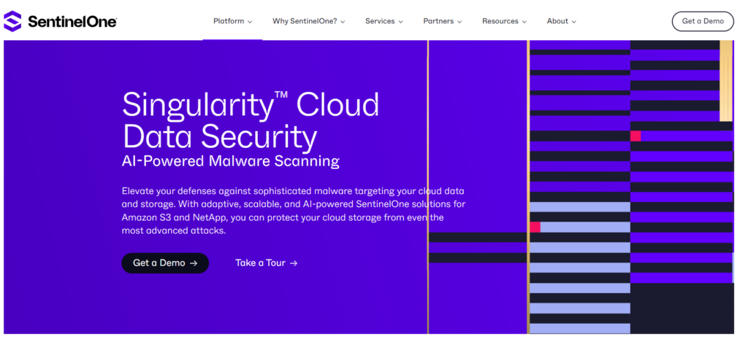
Task: Expand the Partners dropdown chevron
Action: coord(459,22)
